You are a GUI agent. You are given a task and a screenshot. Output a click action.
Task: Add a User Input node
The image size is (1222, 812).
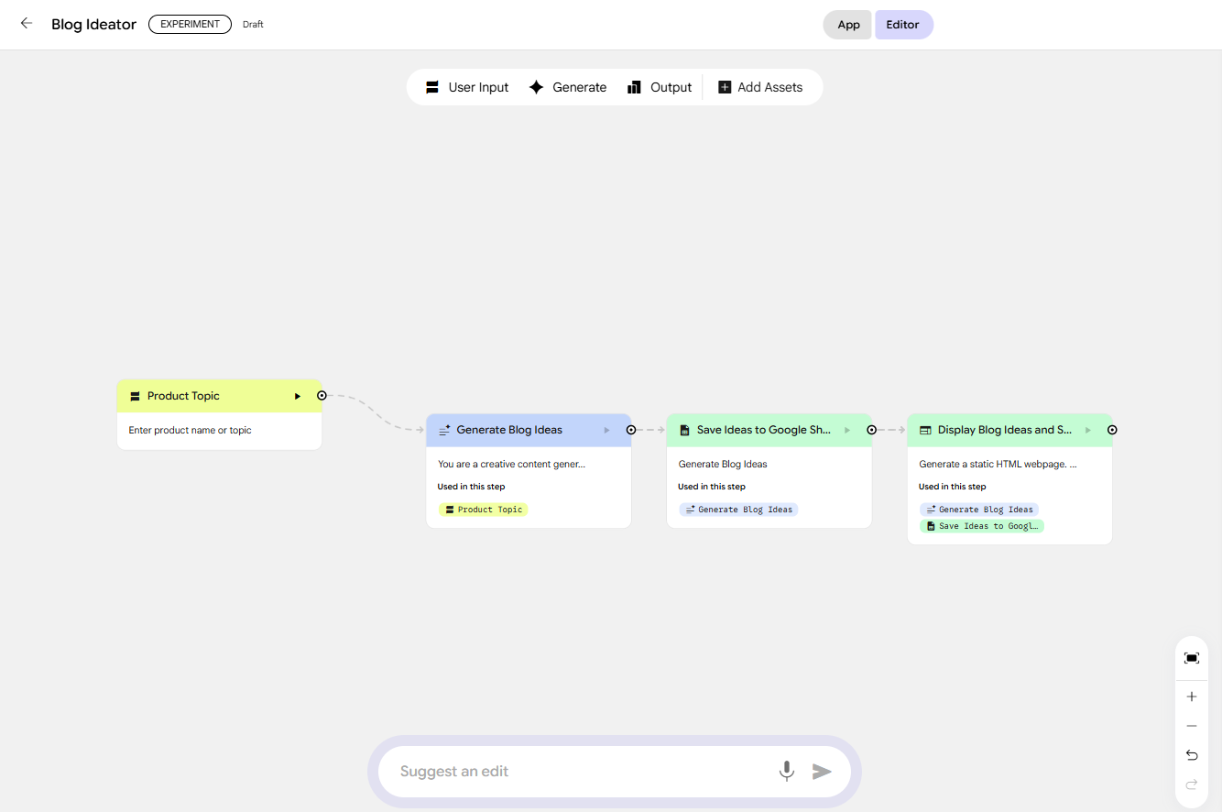click(x=467, y=87)
